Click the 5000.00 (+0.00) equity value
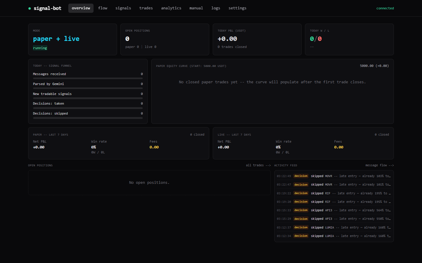Screen dimensions: 422x263 pos(374,66)
